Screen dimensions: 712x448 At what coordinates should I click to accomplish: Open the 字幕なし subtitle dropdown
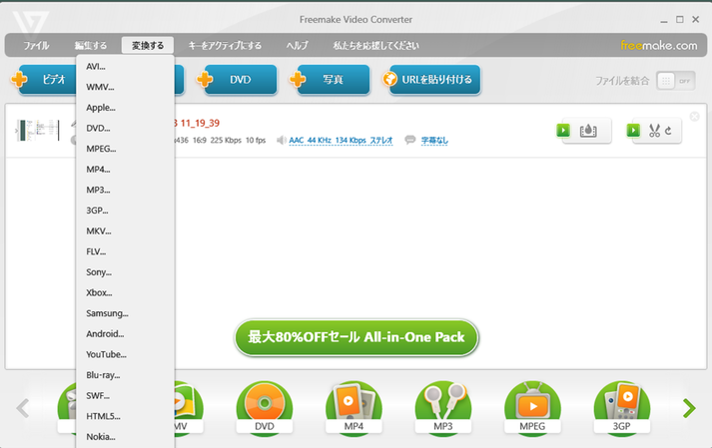pos(433,141)
